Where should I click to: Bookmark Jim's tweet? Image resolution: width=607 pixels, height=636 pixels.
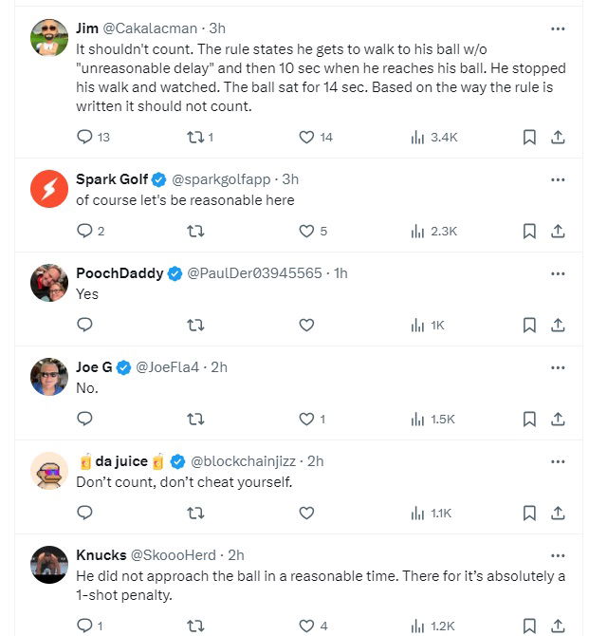[529, 137]
